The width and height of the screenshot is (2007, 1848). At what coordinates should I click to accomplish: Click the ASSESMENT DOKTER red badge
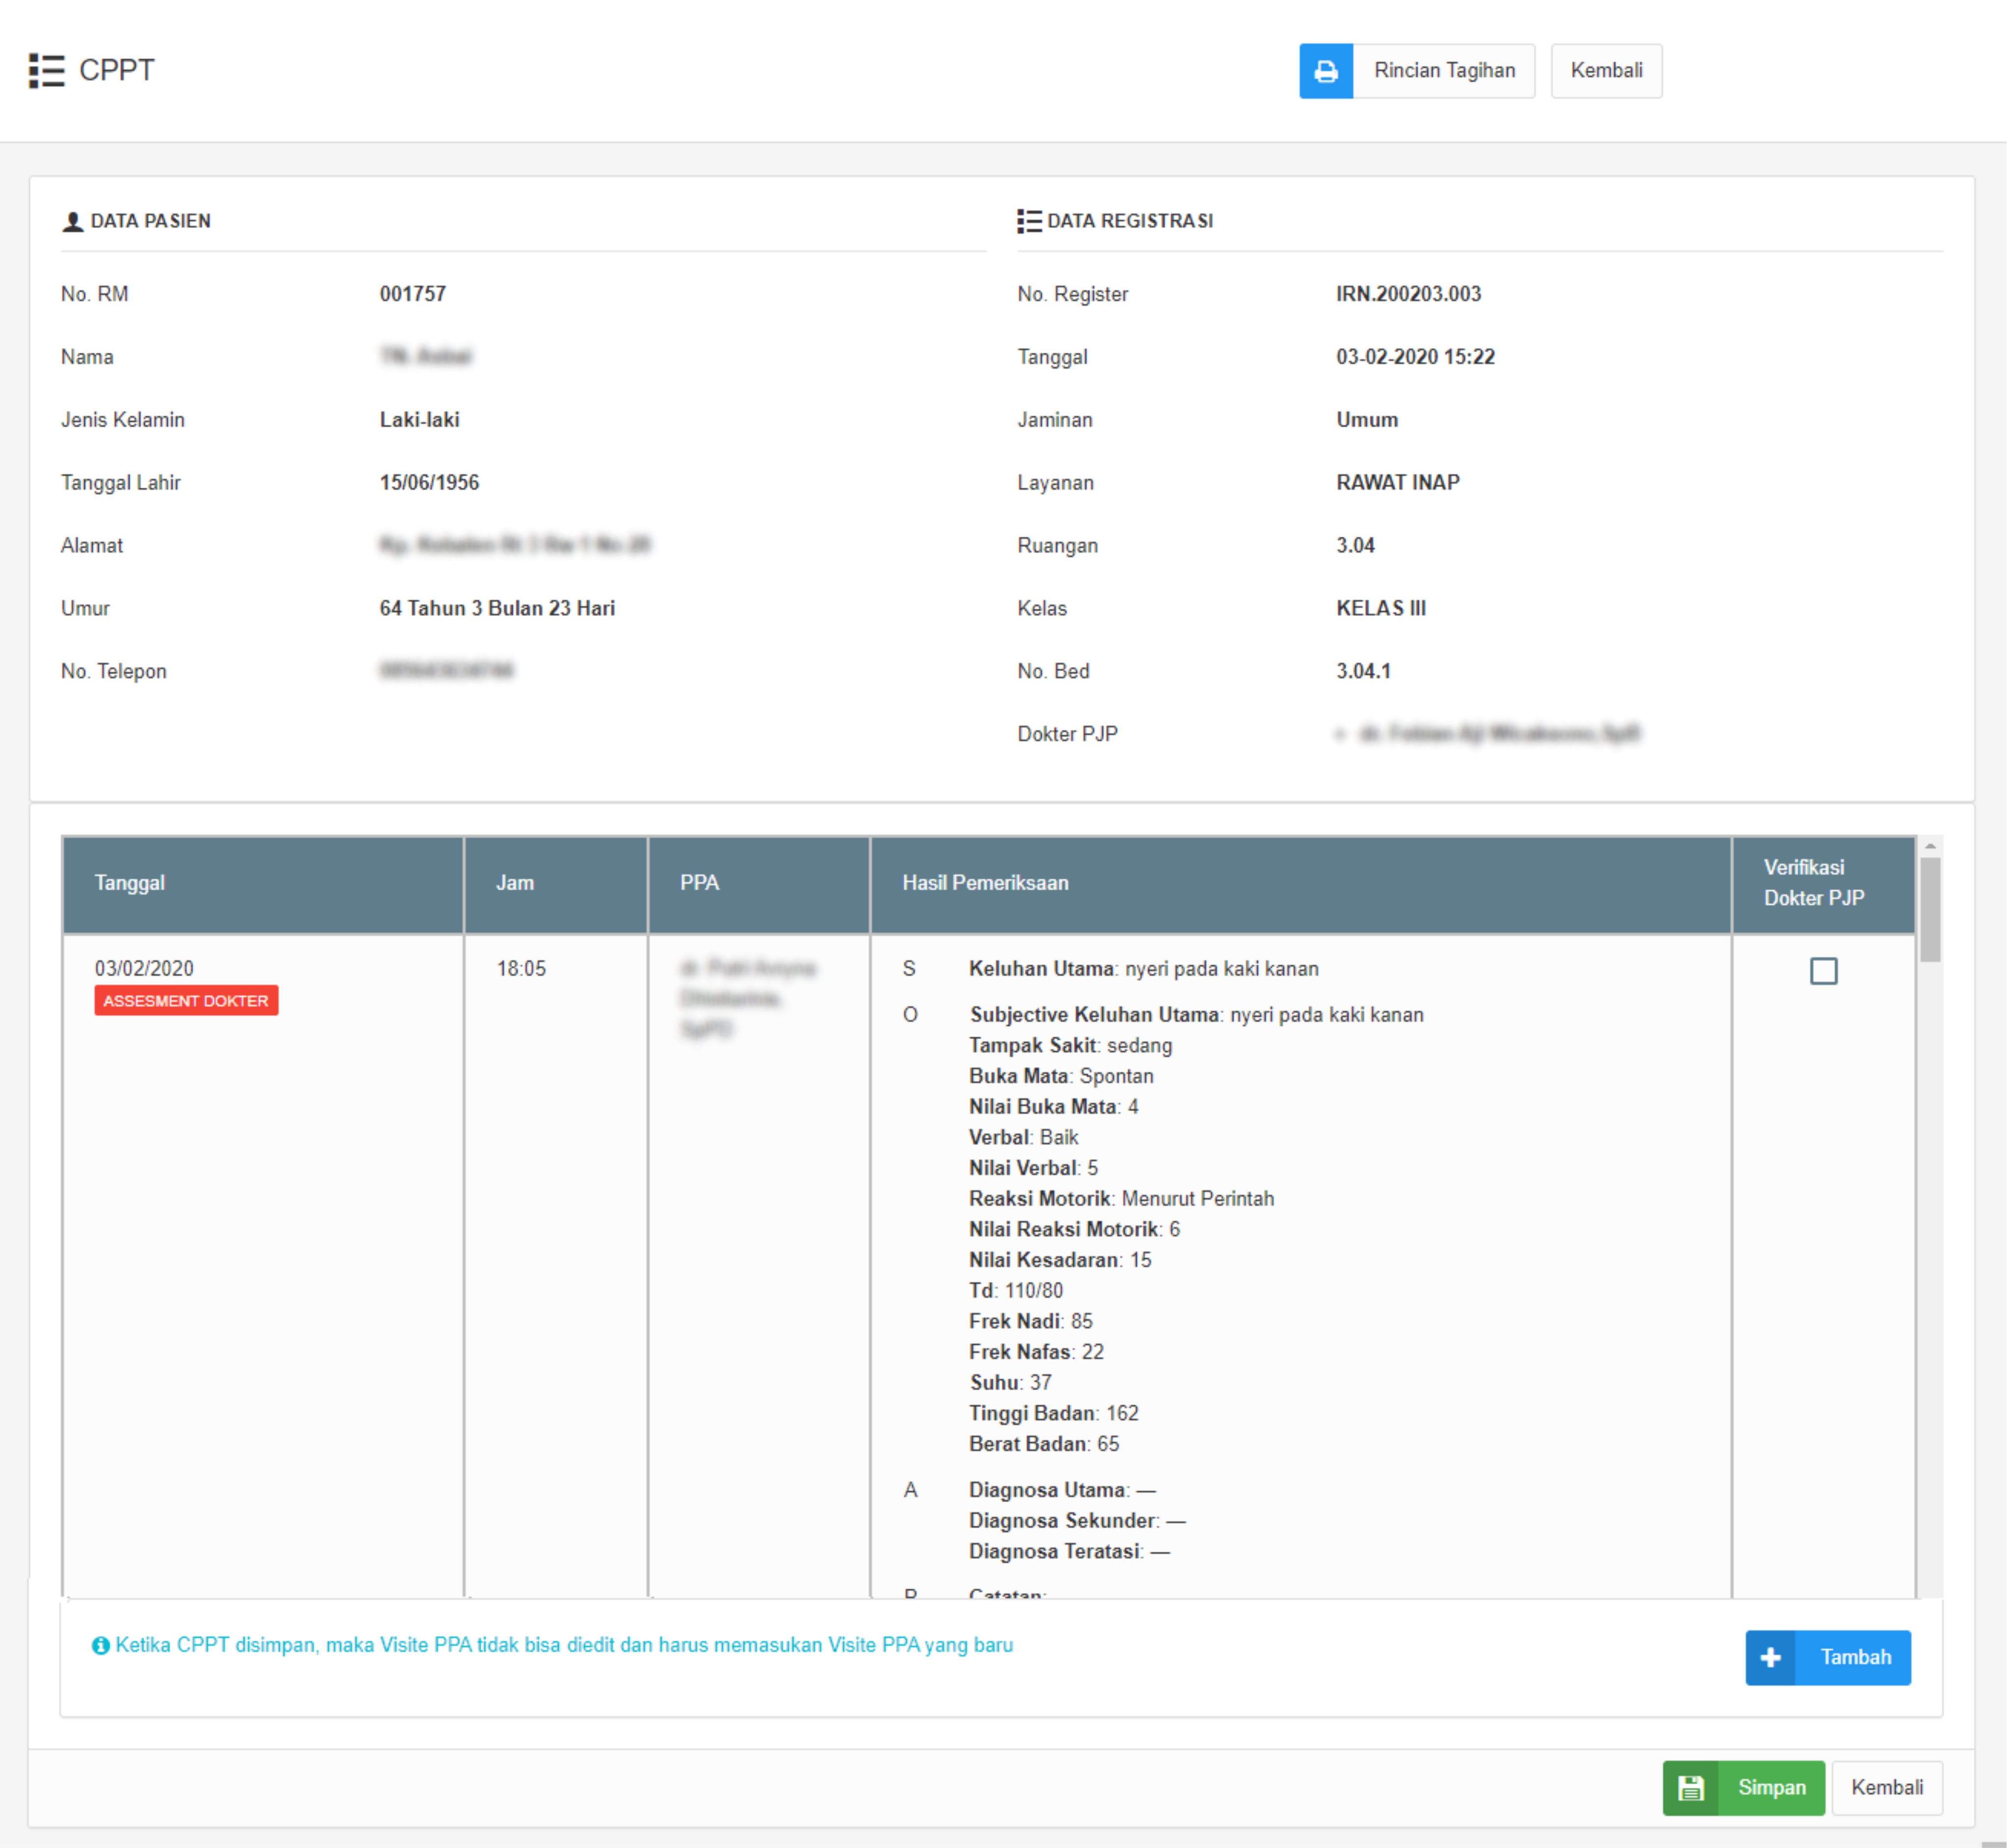(186, 1000)
